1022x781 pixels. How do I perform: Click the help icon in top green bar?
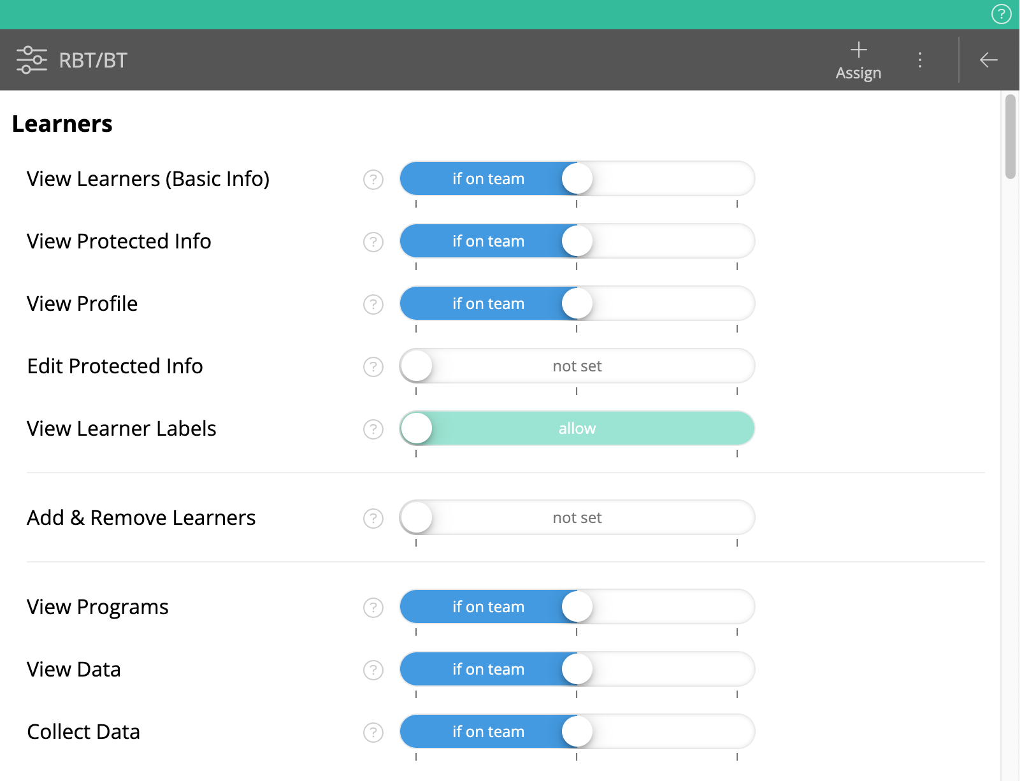point(1001,14)
